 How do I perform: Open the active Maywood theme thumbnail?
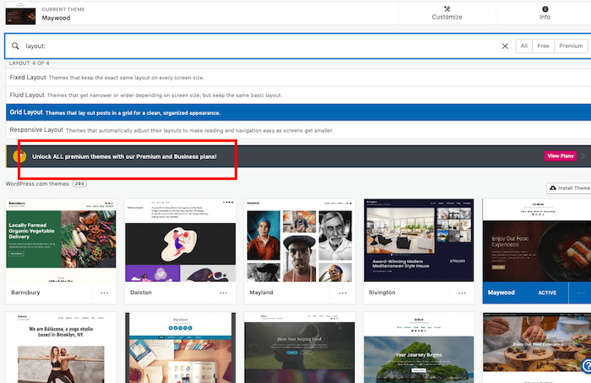[x=537, y=240]
